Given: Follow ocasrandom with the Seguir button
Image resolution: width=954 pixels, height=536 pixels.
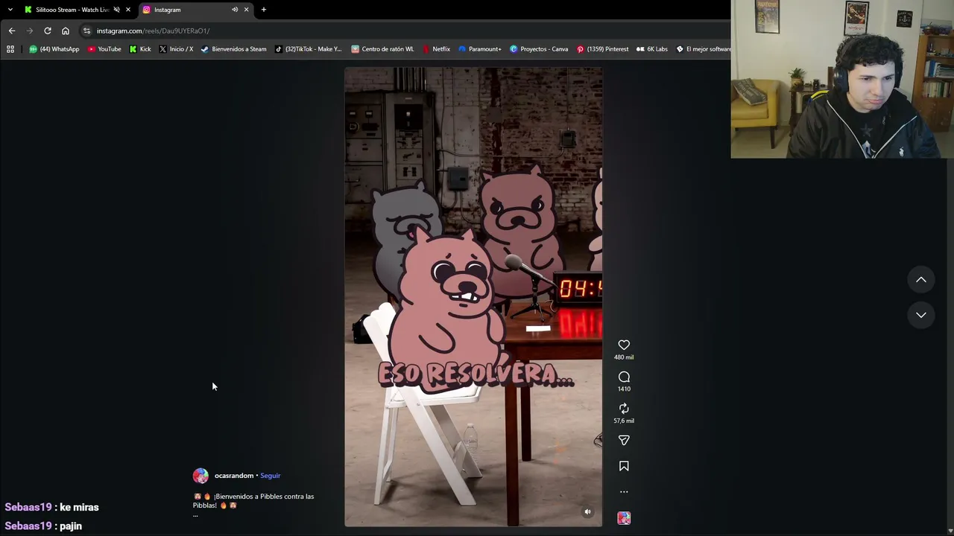Looking at the screenshot, I should 271,476.
